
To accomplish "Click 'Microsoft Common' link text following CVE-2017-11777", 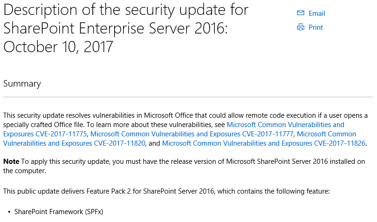I will [x=326, y=134].
